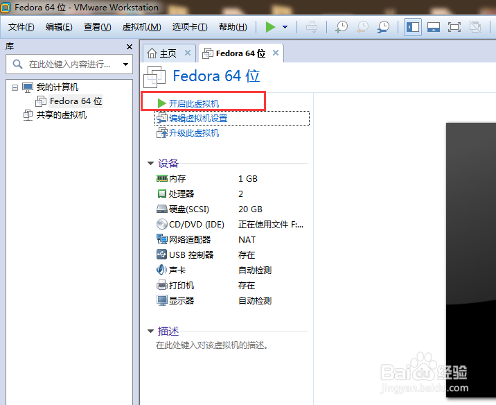496x405 pixels.
Task: Click the 声卡 device label
Action: [x=177, y=270]
